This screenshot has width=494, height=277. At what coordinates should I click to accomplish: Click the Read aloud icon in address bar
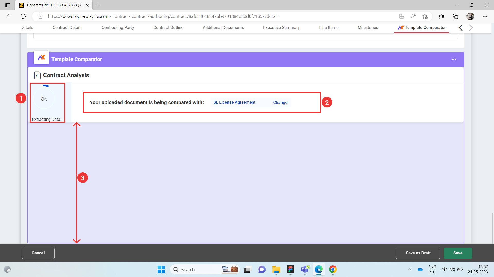[x=413, y=16]
